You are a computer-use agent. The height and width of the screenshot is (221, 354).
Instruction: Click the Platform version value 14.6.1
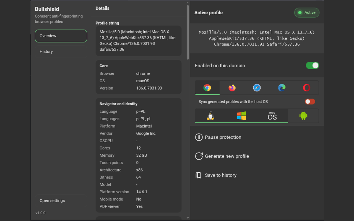tap(142, 192)
